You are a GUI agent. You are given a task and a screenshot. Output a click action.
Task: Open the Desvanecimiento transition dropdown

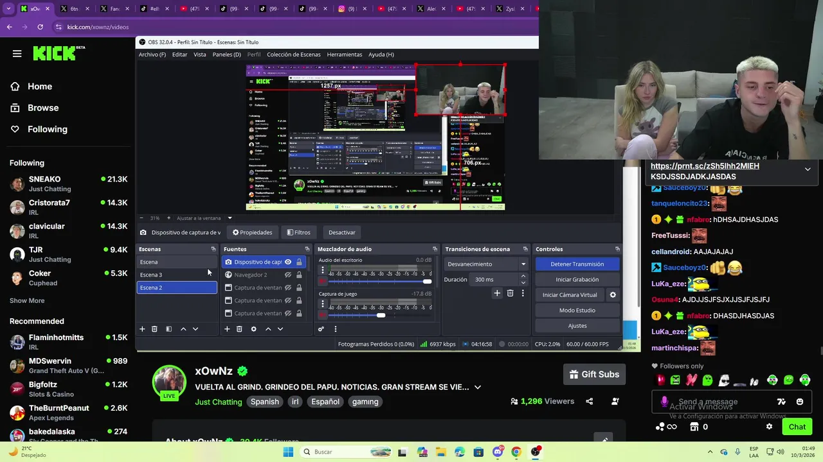coord(487,264)
